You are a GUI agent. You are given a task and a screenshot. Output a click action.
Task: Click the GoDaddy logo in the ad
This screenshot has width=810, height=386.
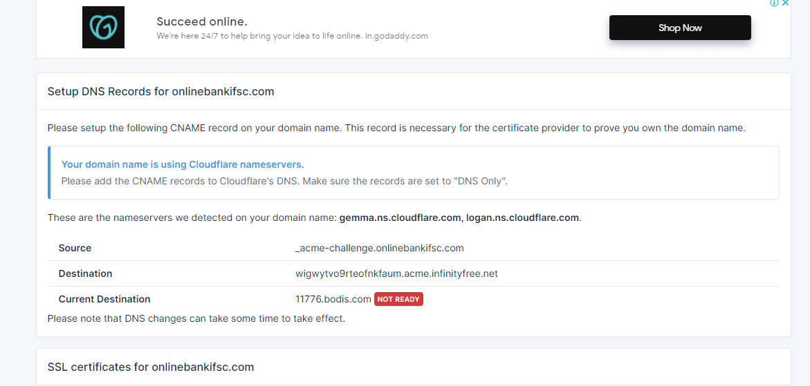[103, 28]
